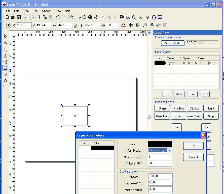Open the Options menu
Image resolution: width=224 pixels, height=194 pixels.
tap(47, 11)
